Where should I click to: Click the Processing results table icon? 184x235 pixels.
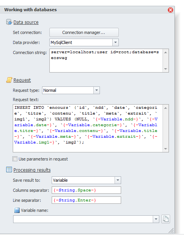9,170
